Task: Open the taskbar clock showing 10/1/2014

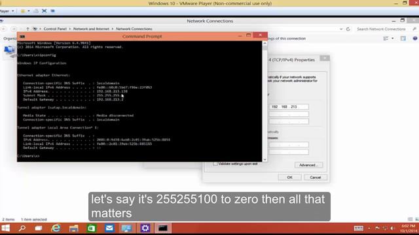Action: click(409, 228)
